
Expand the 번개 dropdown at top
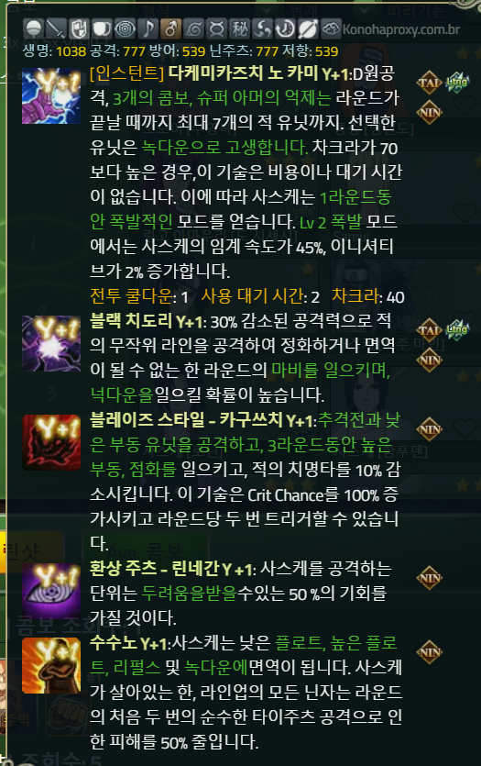329,10
